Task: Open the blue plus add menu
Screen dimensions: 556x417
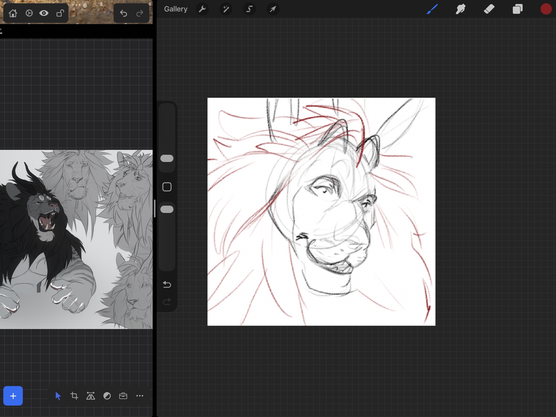Action: (x=13, y=396)
